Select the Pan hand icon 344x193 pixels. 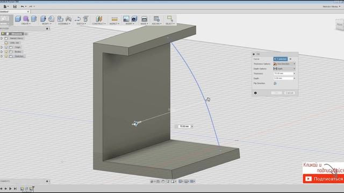point(163,181)
